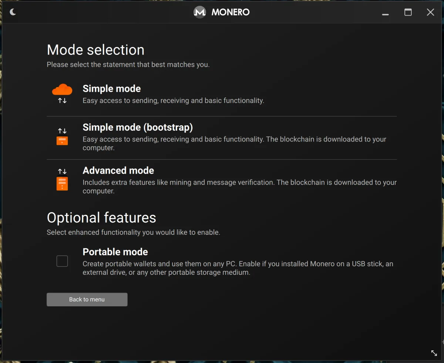
Task: Click the MONERO title text
Action: [x=231, y=12]
